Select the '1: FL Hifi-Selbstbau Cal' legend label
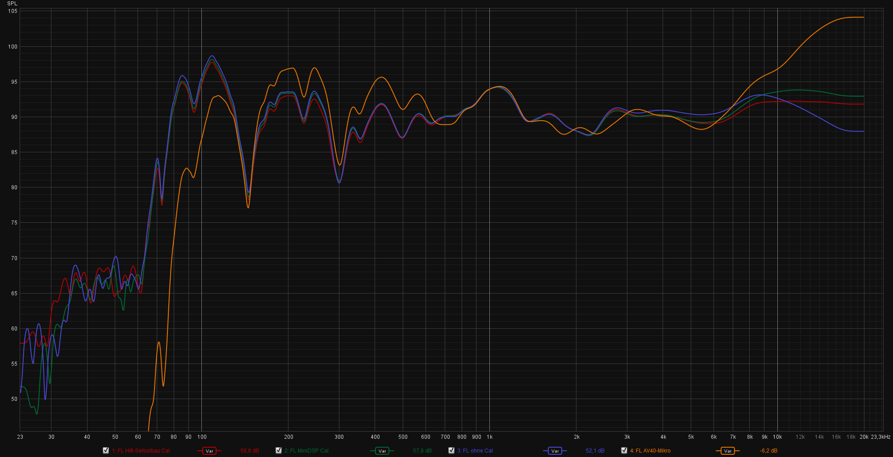Image resolution: width=893 pixels, height=457 pixels. (141, 451)
